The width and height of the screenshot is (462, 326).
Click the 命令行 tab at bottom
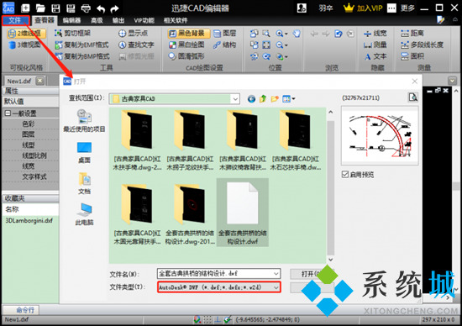tap(21, 310)
